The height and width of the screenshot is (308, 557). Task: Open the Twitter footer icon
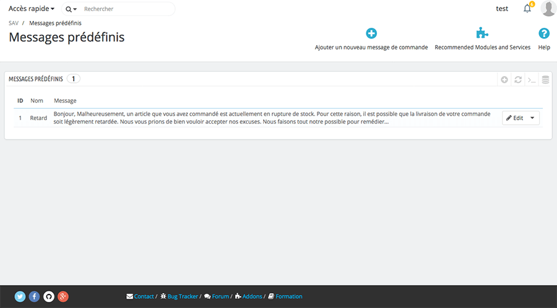pos(20,296)
